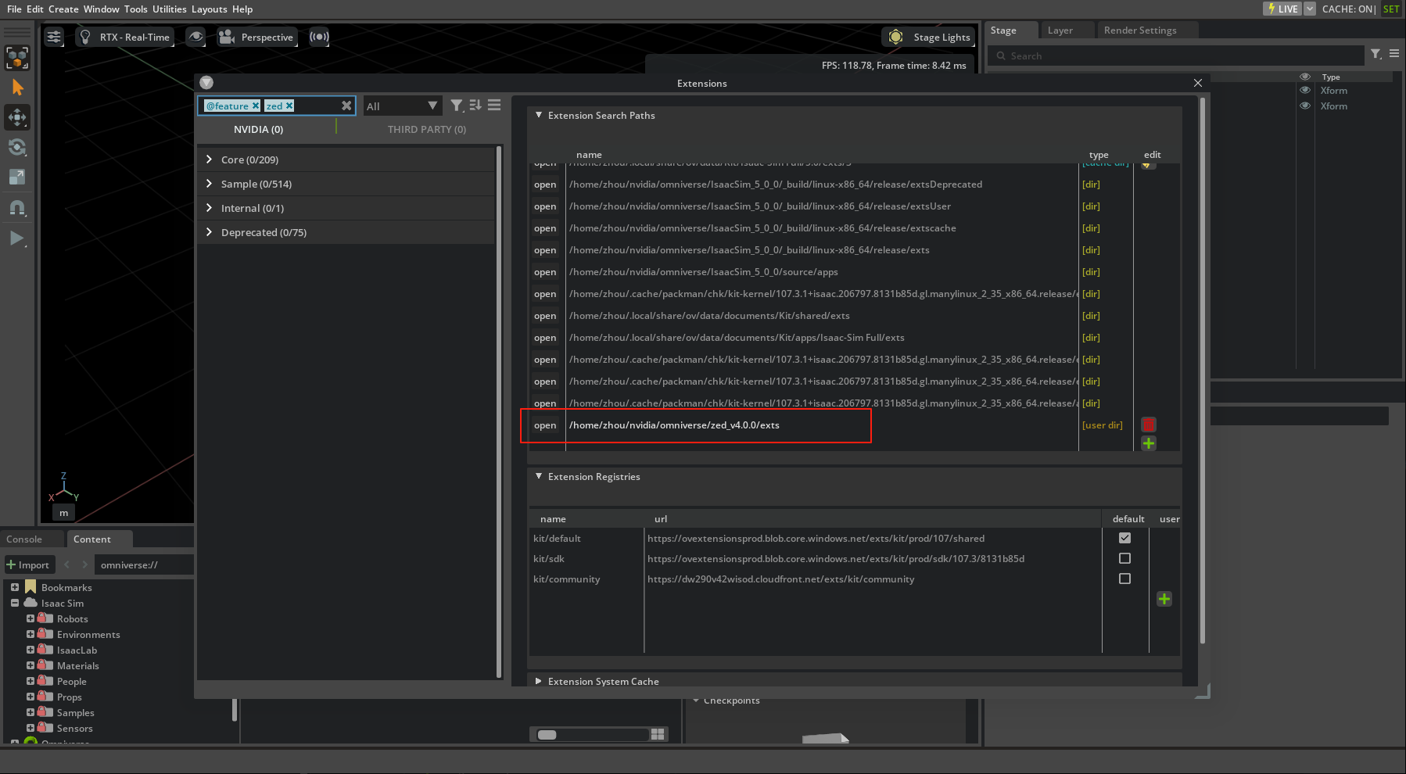1406x774 pixels.
Task: Click the extensions sort icon
Action: point(475,106)
